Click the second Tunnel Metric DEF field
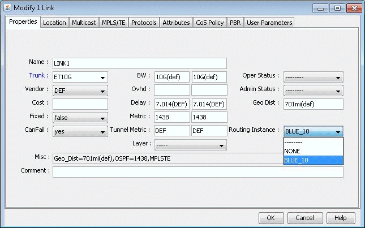 click(x=209, y=131)
